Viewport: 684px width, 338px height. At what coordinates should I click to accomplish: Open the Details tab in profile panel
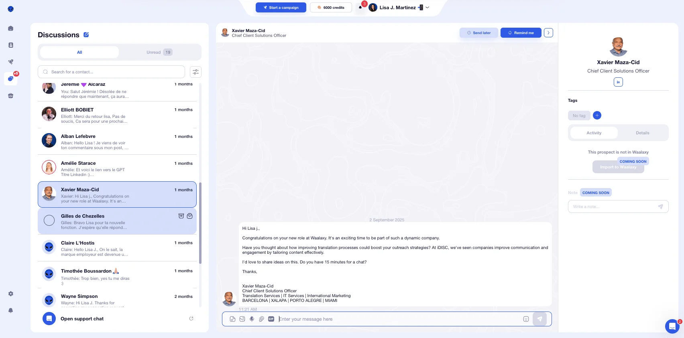pos(643,133)
